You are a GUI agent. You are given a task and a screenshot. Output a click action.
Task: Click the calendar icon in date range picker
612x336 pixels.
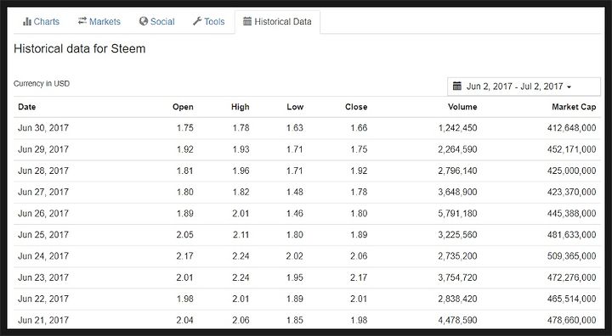point(457,87)
